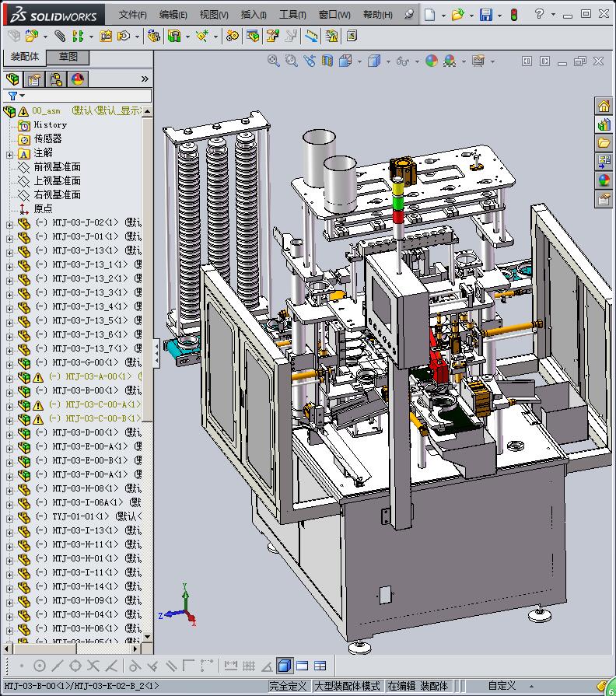
Task: Open File Explorer task pane folder icon
Action: point(604,143)
